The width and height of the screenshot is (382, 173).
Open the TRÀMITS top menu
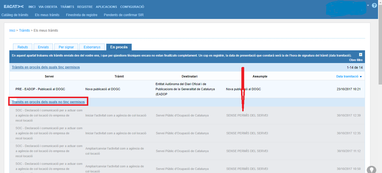(x=67, y=7)
